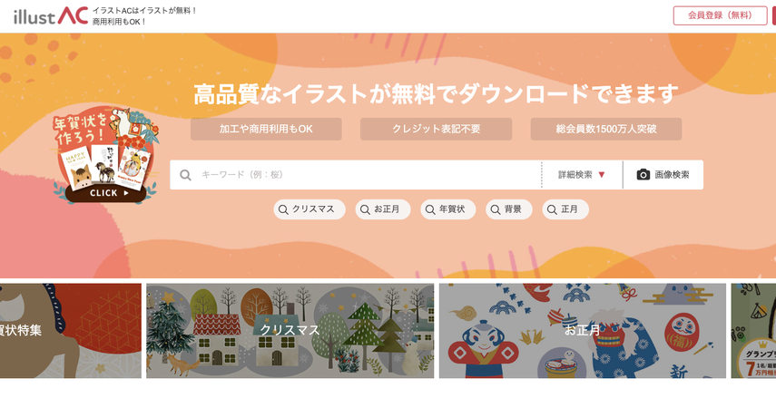The image size is (776, 398).
Task: Select the 正月 keyword tag
Action: tap(565, 209)
